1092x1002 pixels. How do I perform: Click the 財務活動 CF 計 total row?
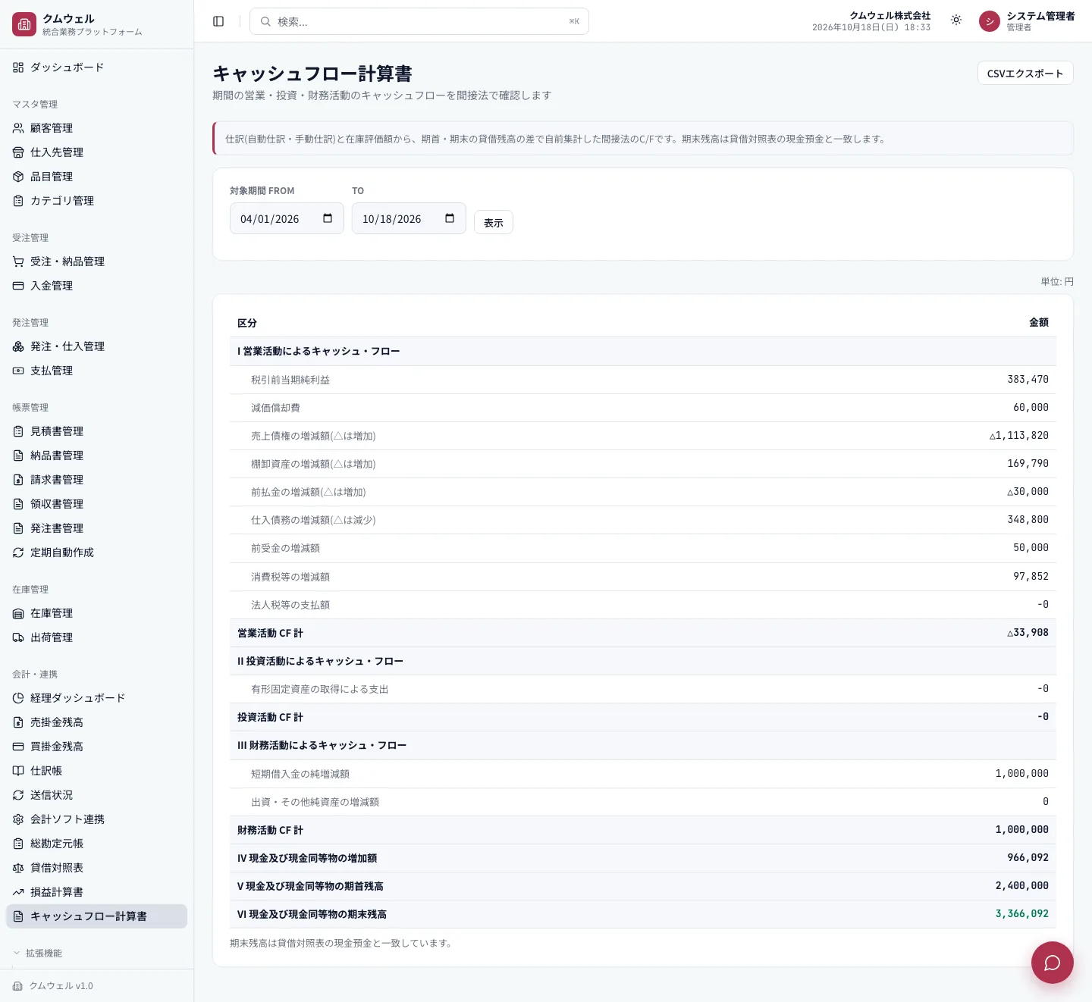point(643,830)
